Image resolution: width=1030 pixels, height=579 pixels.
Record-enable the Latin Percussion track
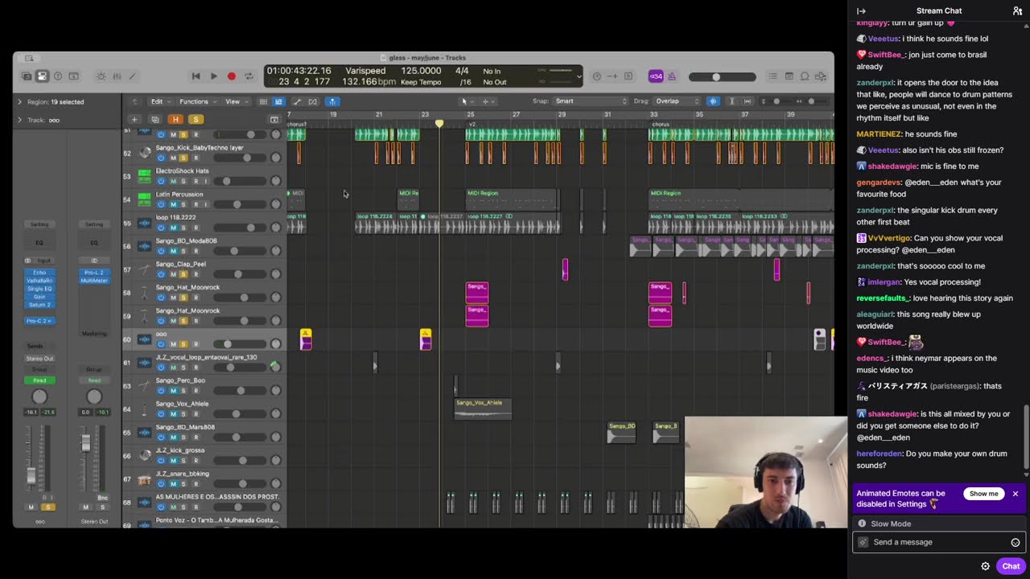point(195,204)
